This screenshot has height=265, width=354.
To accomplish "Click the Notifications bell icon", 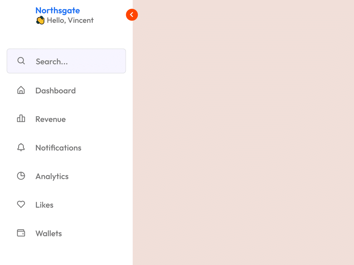I will coord(21,147).
